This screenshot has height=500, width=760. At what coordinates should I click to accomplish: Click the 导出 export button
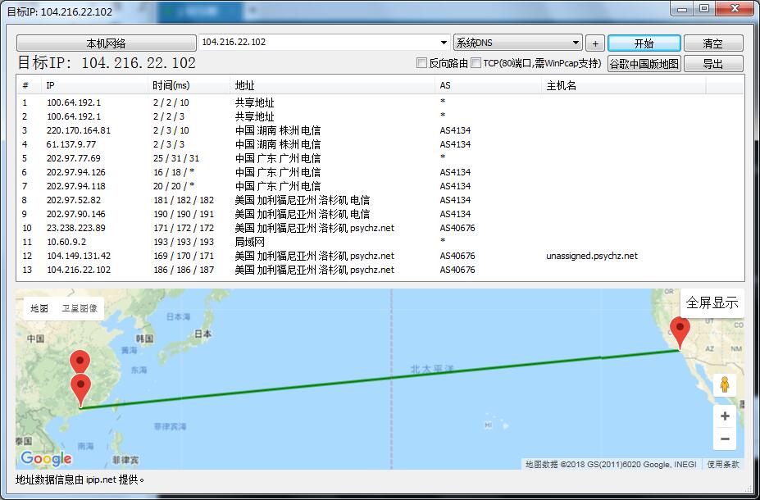pos(712,64)
